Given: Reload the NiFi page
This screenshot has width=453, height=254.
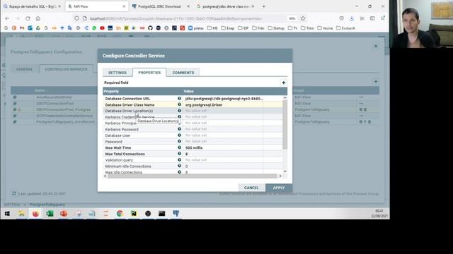Looking at the screenshot, I should tap(28, 18).
